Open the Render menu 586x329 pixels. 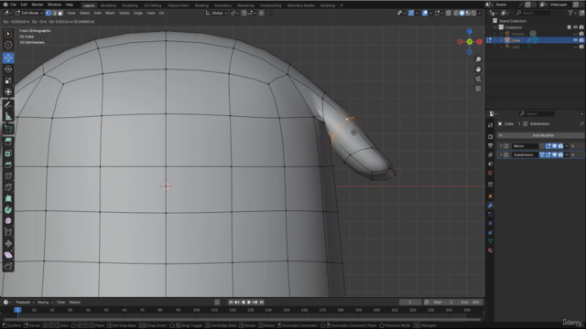(37, 5)
